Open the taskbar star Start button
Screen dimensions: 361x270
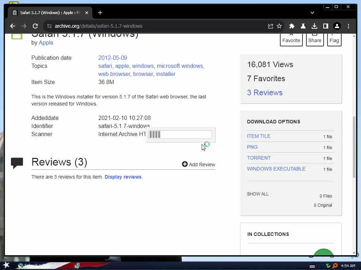pyautogui.click(x=6, y=265)
